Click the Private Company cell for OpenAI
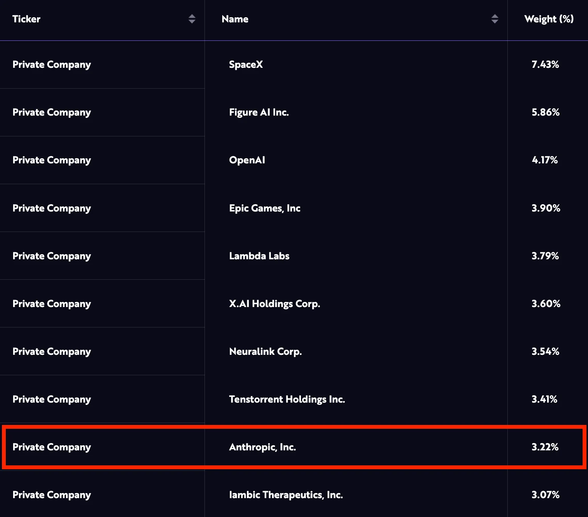This screenshot has width=588, height=517. point(52,160)
